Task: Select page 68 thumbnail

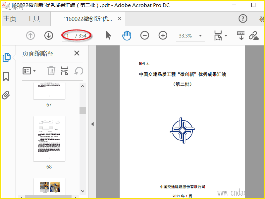Action: click(x=49, y=138)
